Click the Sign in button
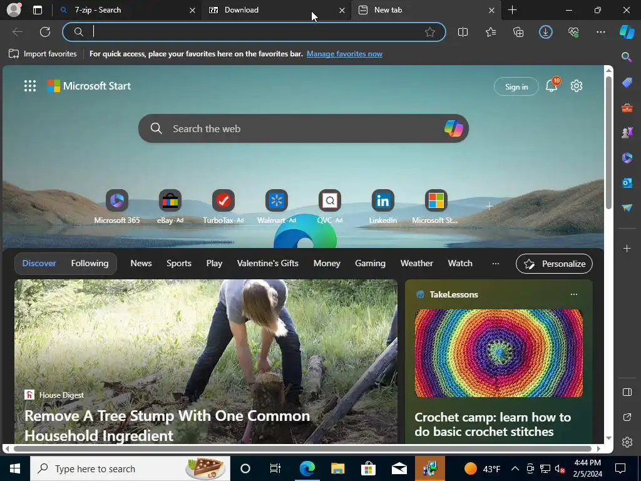 516,86
